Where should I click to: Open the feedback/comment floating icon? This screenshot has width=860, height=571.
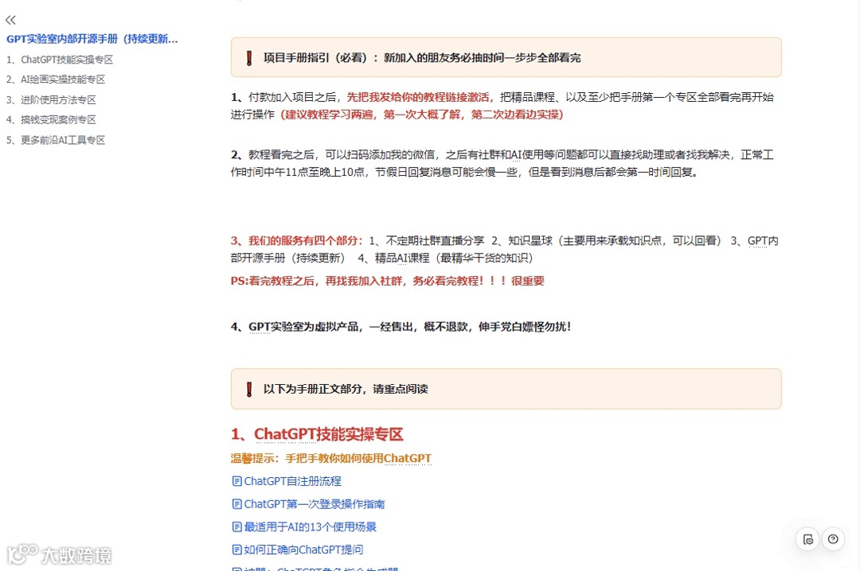[x=807, y=539]
